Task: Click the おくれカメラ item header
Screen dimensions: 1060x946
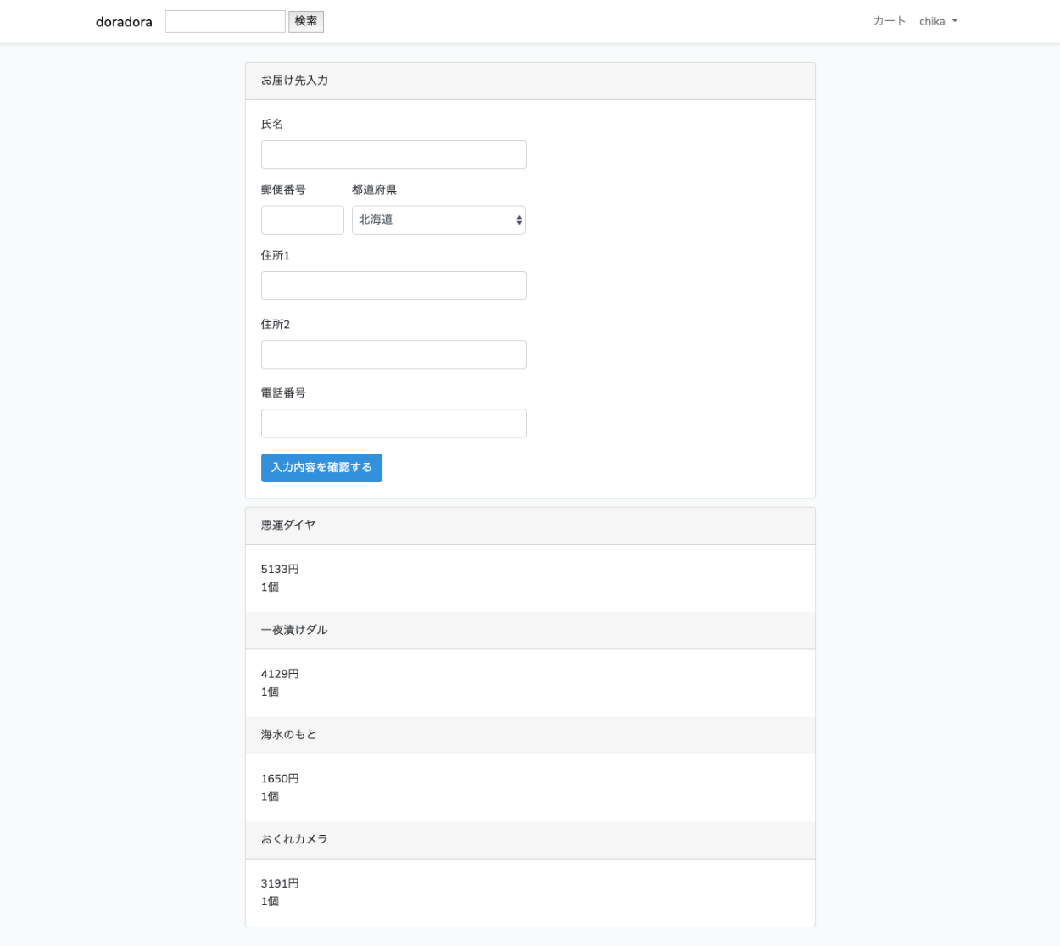Action: pyautogui.click(x=294, y=839)
